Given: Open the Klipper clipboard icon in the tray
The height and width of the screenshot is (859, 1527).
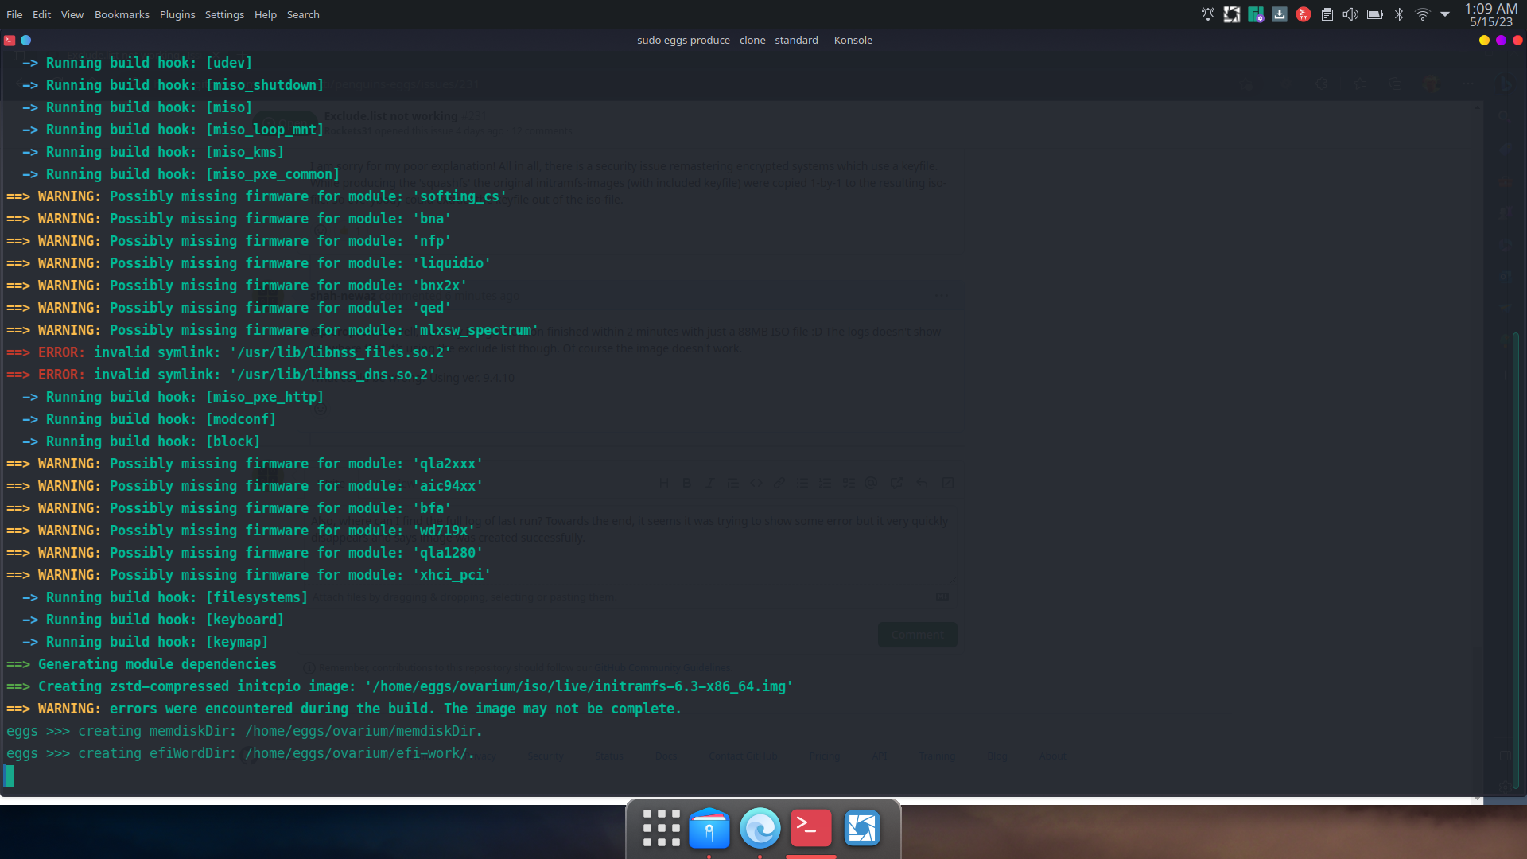Looking at the screenshot, I should pyautogui.click(x=1327, y=14).
